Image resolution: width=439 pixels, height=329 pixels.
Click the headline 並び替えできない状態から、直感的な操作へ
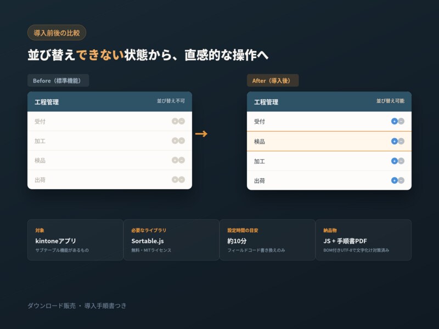tap(148, 55)
